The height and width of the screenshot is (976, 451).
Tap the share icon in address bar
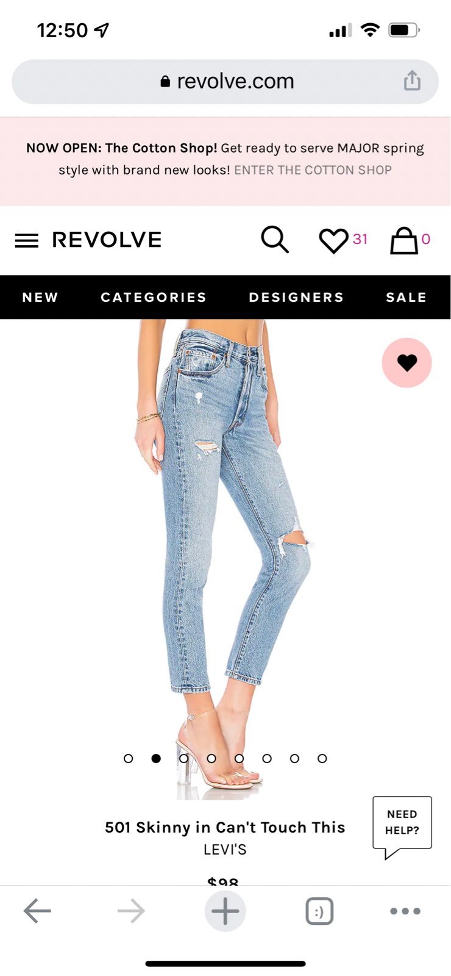[x=412, y=81]
